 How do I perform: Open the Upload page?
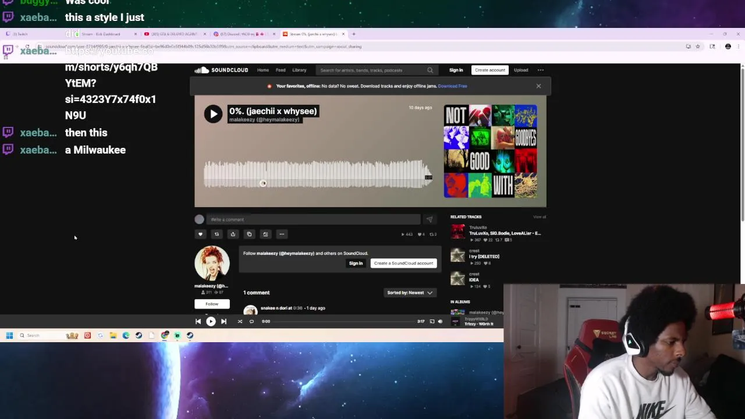click(521, 70)
